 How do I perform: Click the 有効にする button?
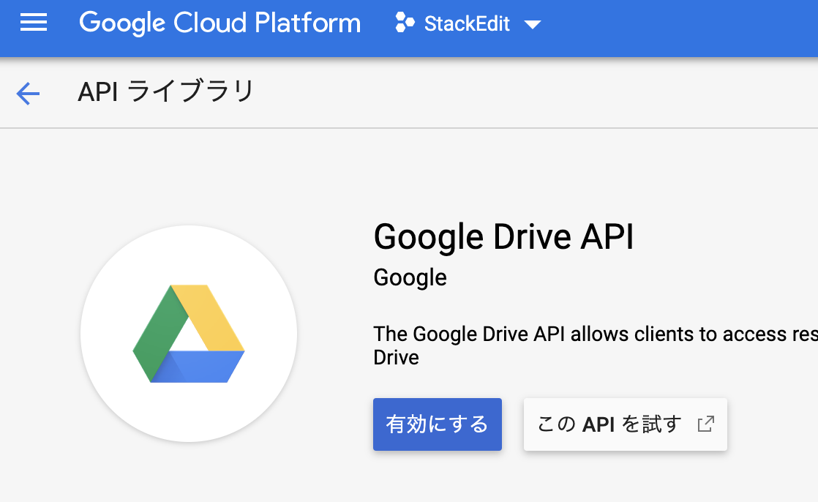point(437,424)
